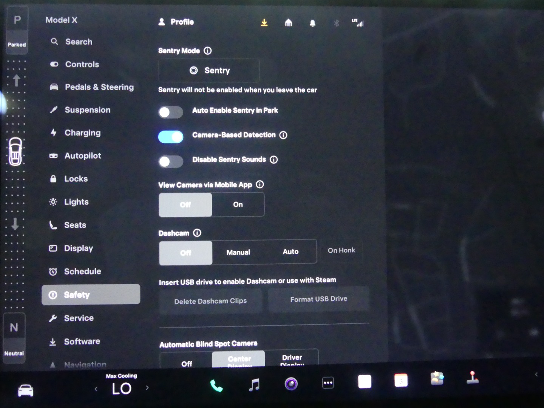544x408 pixels.
Task: Open the Phone app icon
Action: [x=216, y=385]
